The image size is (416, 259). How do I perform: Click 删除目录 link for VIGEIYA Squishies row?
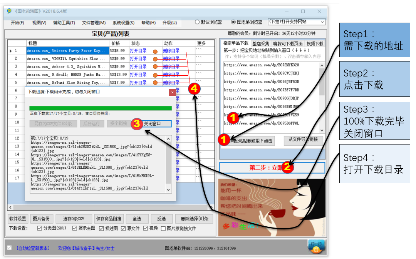(171, 59)
